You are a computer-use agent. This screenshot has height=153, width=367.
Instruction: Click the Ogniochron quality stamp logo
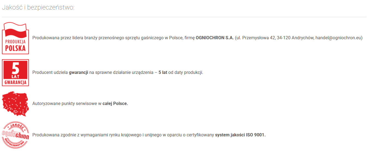click(16, 135)
